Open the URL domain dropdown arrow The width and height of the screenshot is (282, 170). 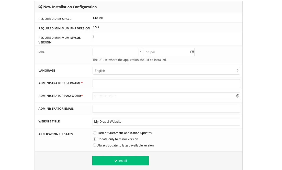(141, 52)
